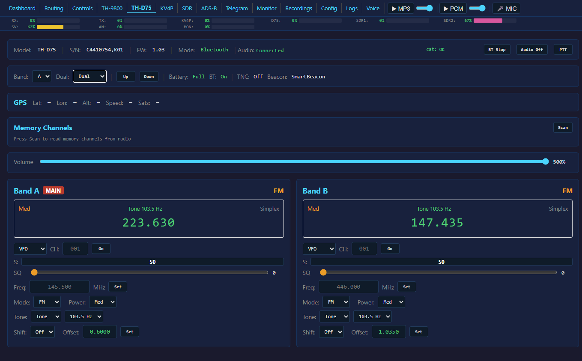582x361 pixels.
Task: Select the TH-D75 tab
Action: 141,8
